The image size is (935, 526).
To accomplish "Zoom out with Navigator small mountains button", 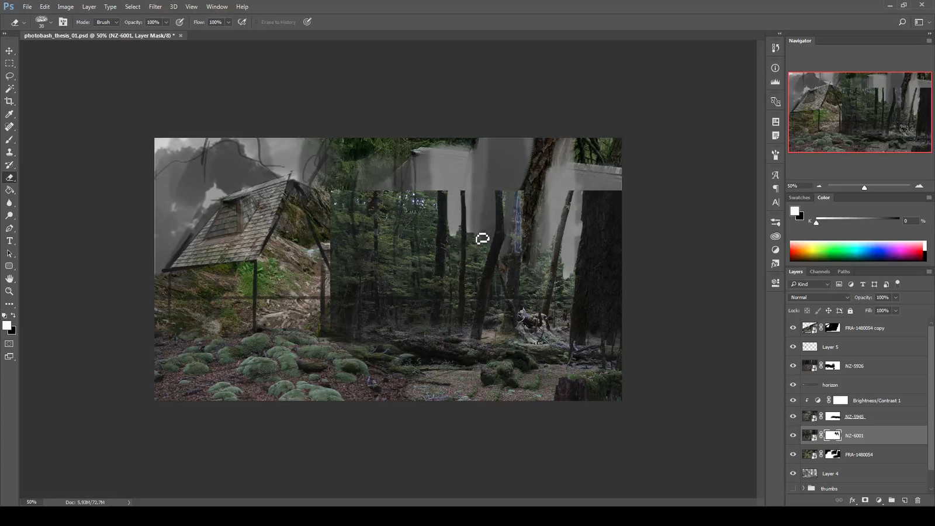I will coord(819,186).
